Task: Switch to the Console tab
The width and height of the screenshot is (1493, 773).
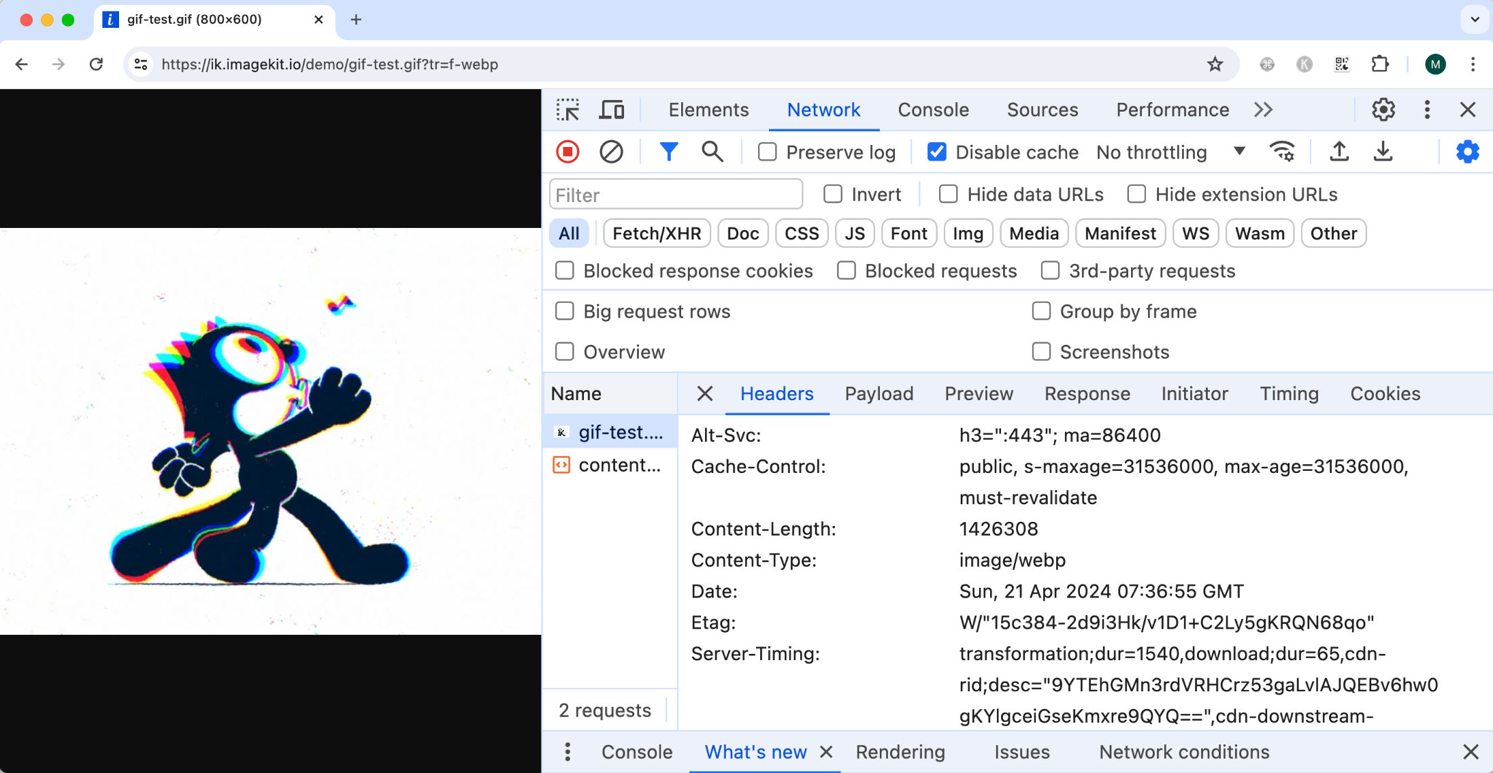Action: (933, 110)
